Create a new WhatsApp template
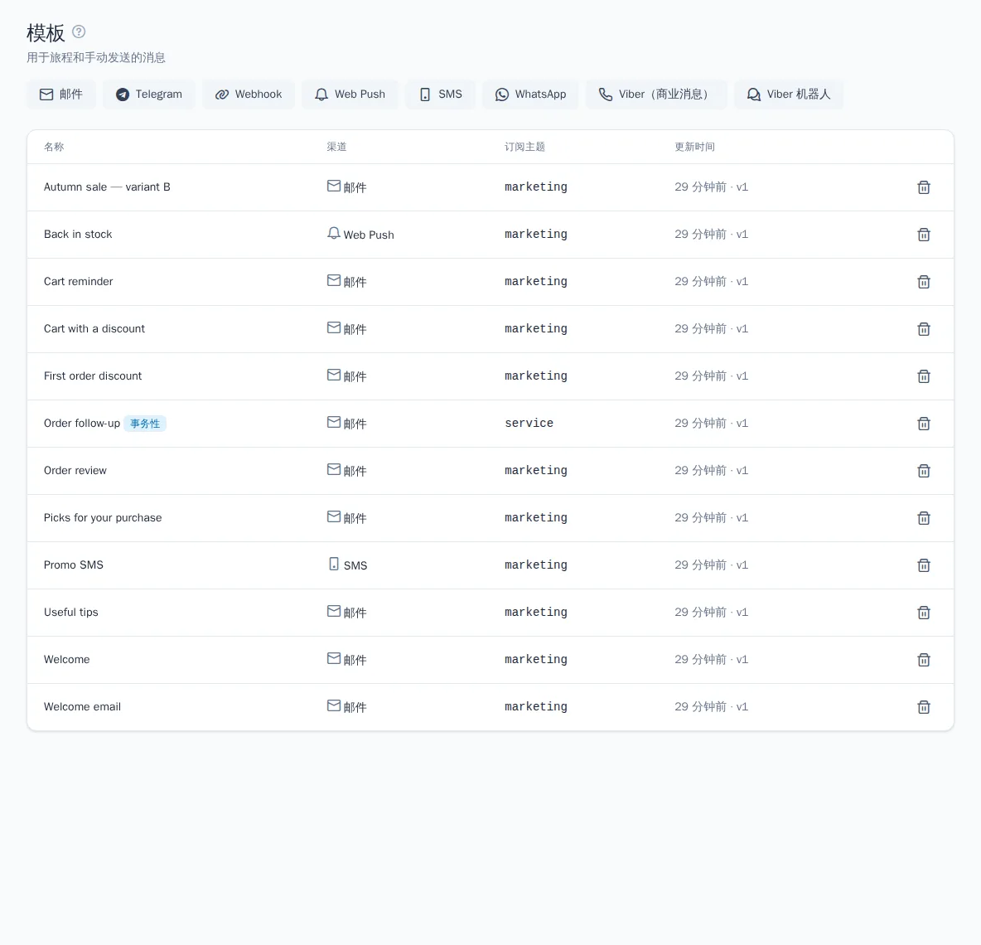This screenshot has height=945, width=981. point(530,94)
